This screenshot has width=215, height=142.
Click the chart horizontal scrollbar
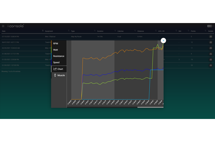150,107
